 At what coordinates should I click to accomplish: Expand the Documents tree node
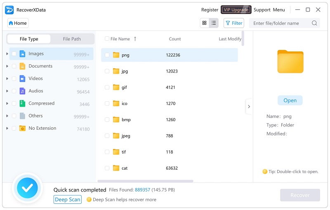click(x=7, y=66)
